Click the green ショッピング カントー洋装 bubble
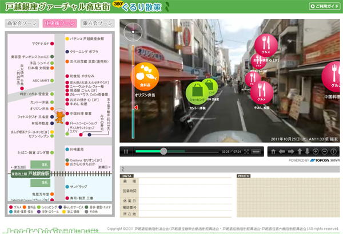 197,92
